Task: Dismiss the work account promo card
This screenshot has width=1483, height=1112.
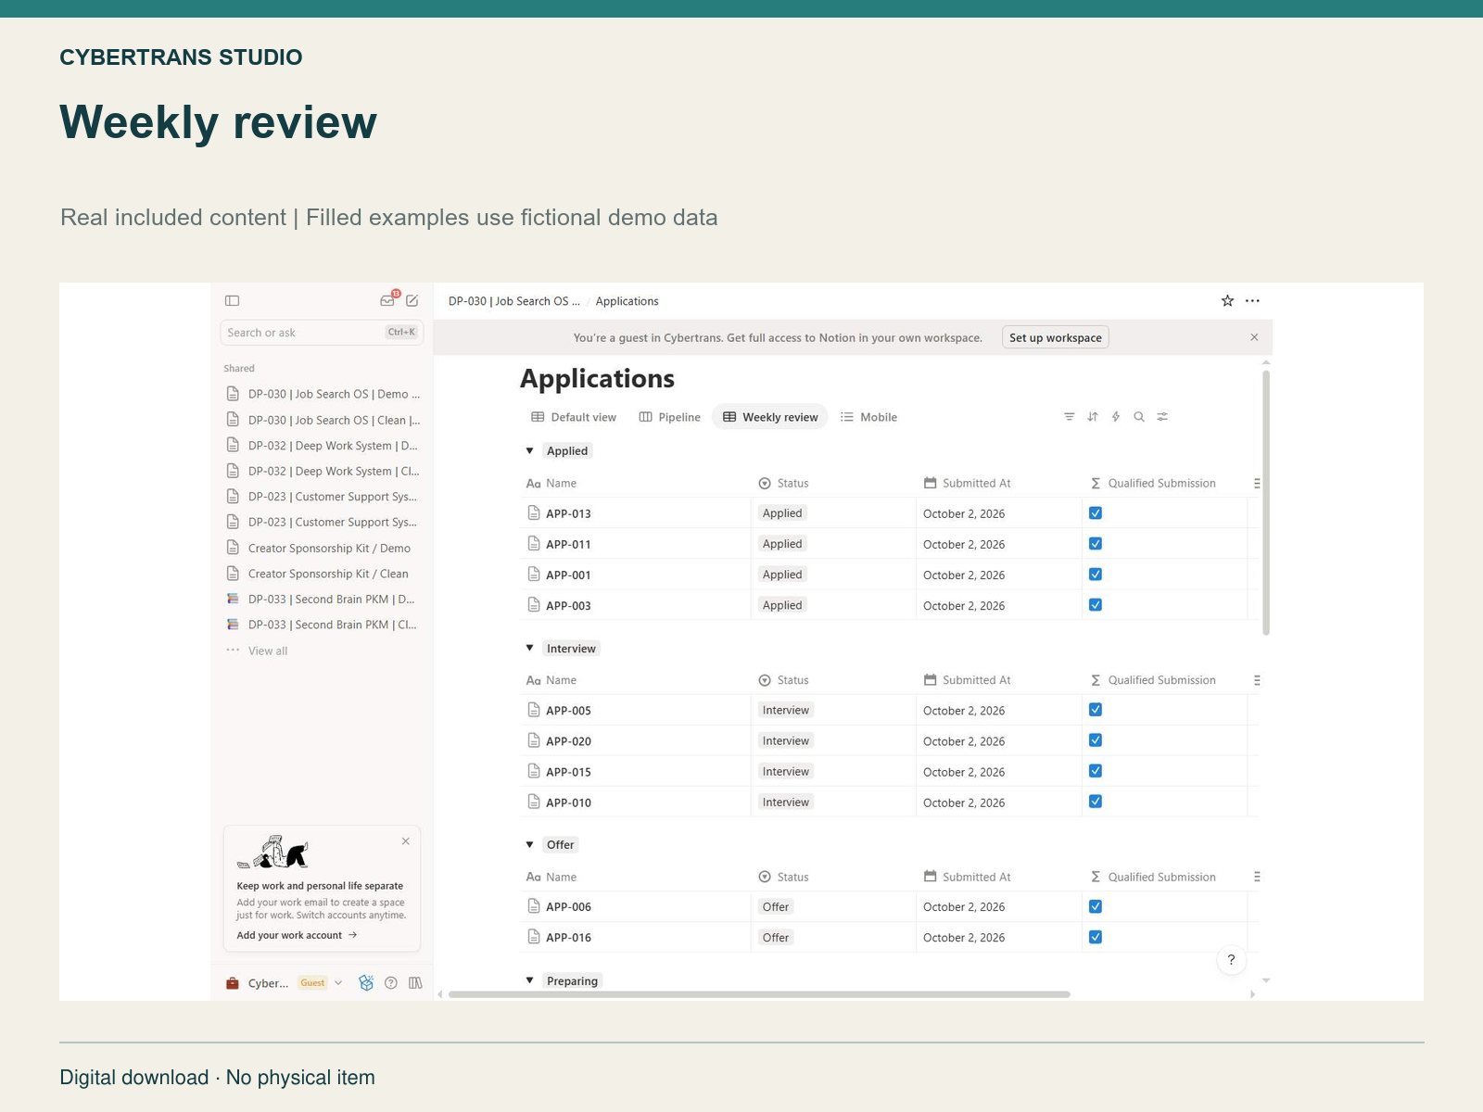Action: click(406, 841)
